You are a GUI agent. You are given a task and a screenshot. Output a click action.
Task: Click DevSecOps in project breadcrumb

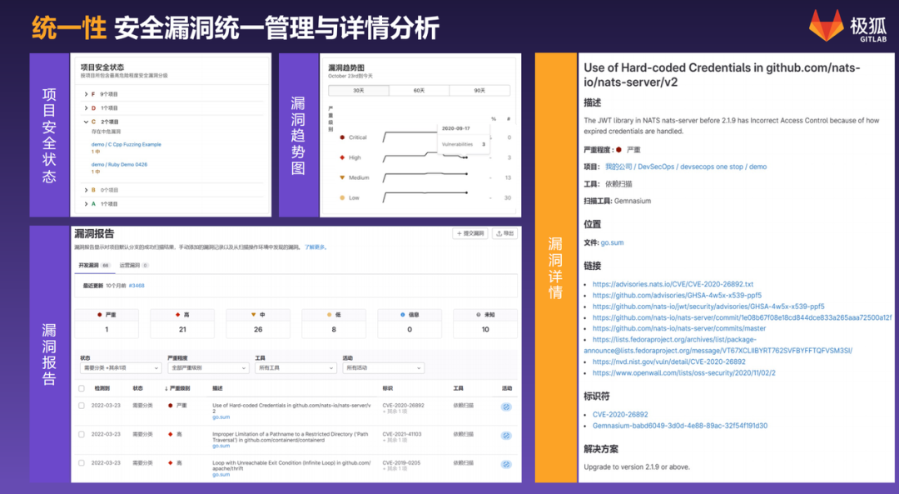[656, 167]
